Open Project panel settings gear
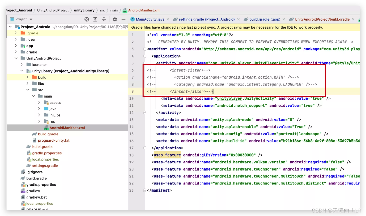Screen dimensions: 366x216 tap(115, 19)
